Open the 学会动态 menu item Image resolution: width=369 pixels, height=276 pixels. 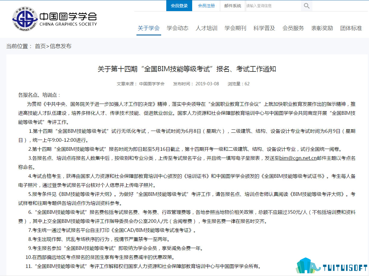pos(177,28)
